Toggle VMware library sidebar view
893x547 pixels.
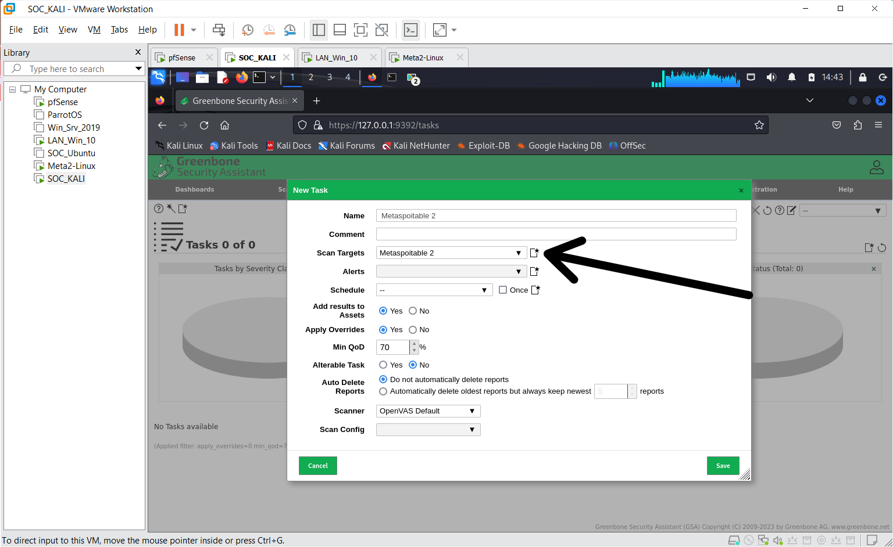click(x=319, y=30)
